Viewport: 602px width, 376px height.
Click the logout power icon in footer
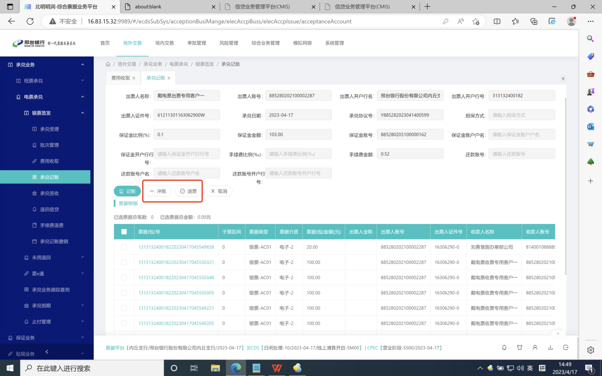[x=565, y=347]
